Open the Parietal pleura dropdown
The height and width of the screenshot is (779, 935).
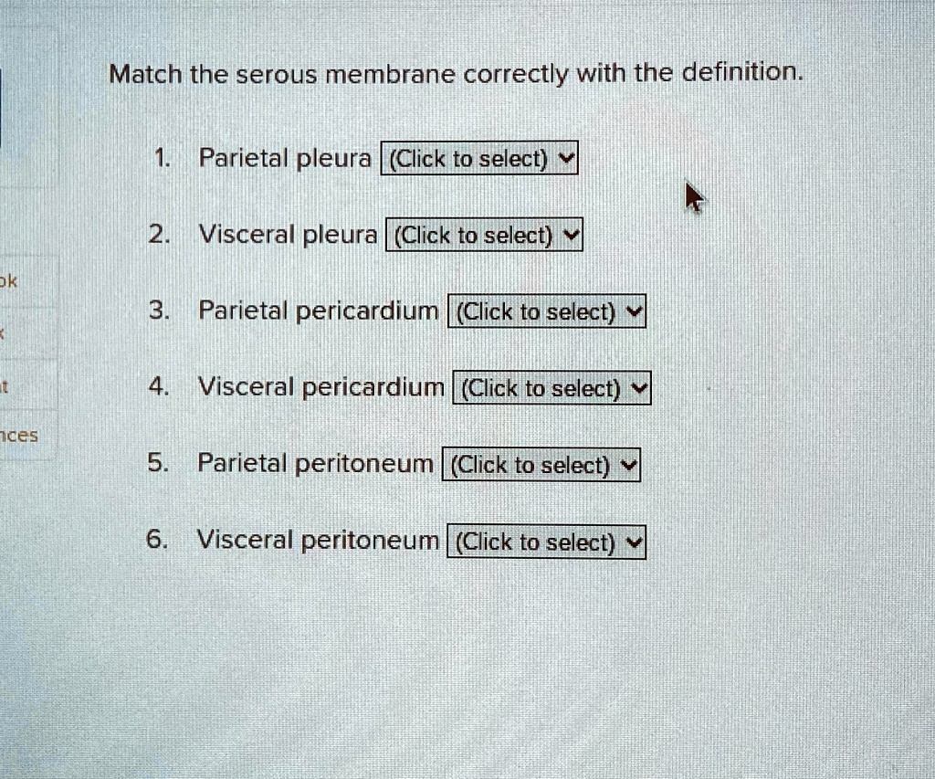(478, 160)
